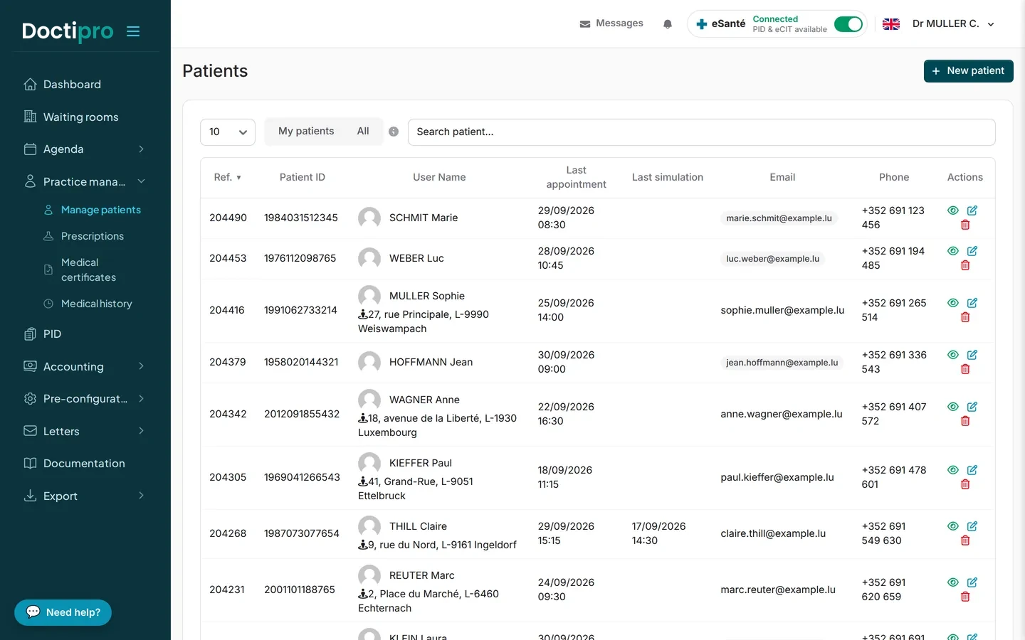The image size is (1025, 640).
Task: Delete patient SCHMIT Marie
Action: point(965,225)
